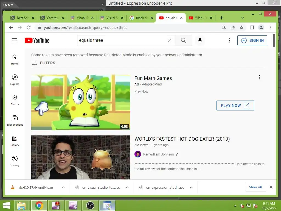Open the YouTube hamburger guide menu
This screenshot has height=211, width=281.
coord(15,40)
